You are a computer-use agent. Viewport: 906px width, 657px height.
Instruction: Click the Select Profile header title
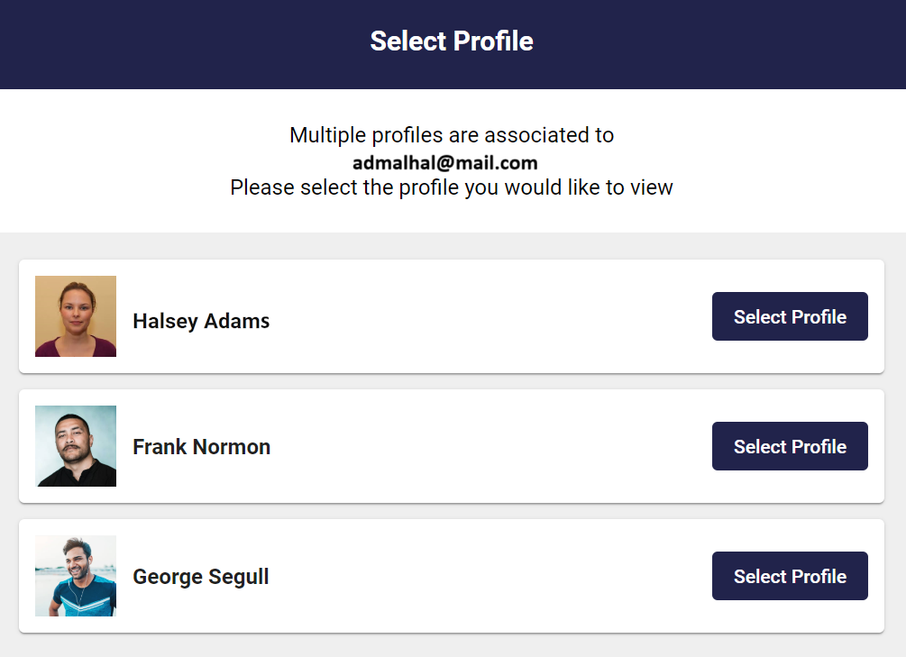[x=452, y=41]
